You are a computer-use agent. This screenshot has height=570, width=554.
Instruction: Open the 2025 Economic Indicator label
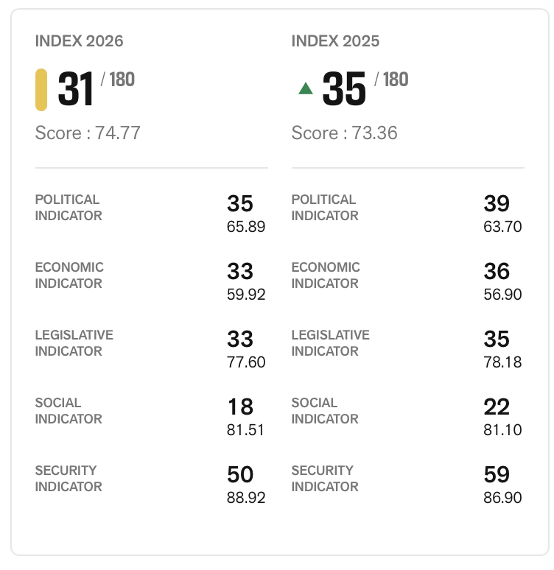(x=326, y=275)
